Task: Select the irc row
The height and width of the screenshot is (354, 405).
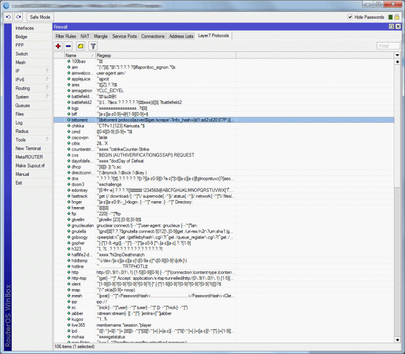Action: pos(224,307)
